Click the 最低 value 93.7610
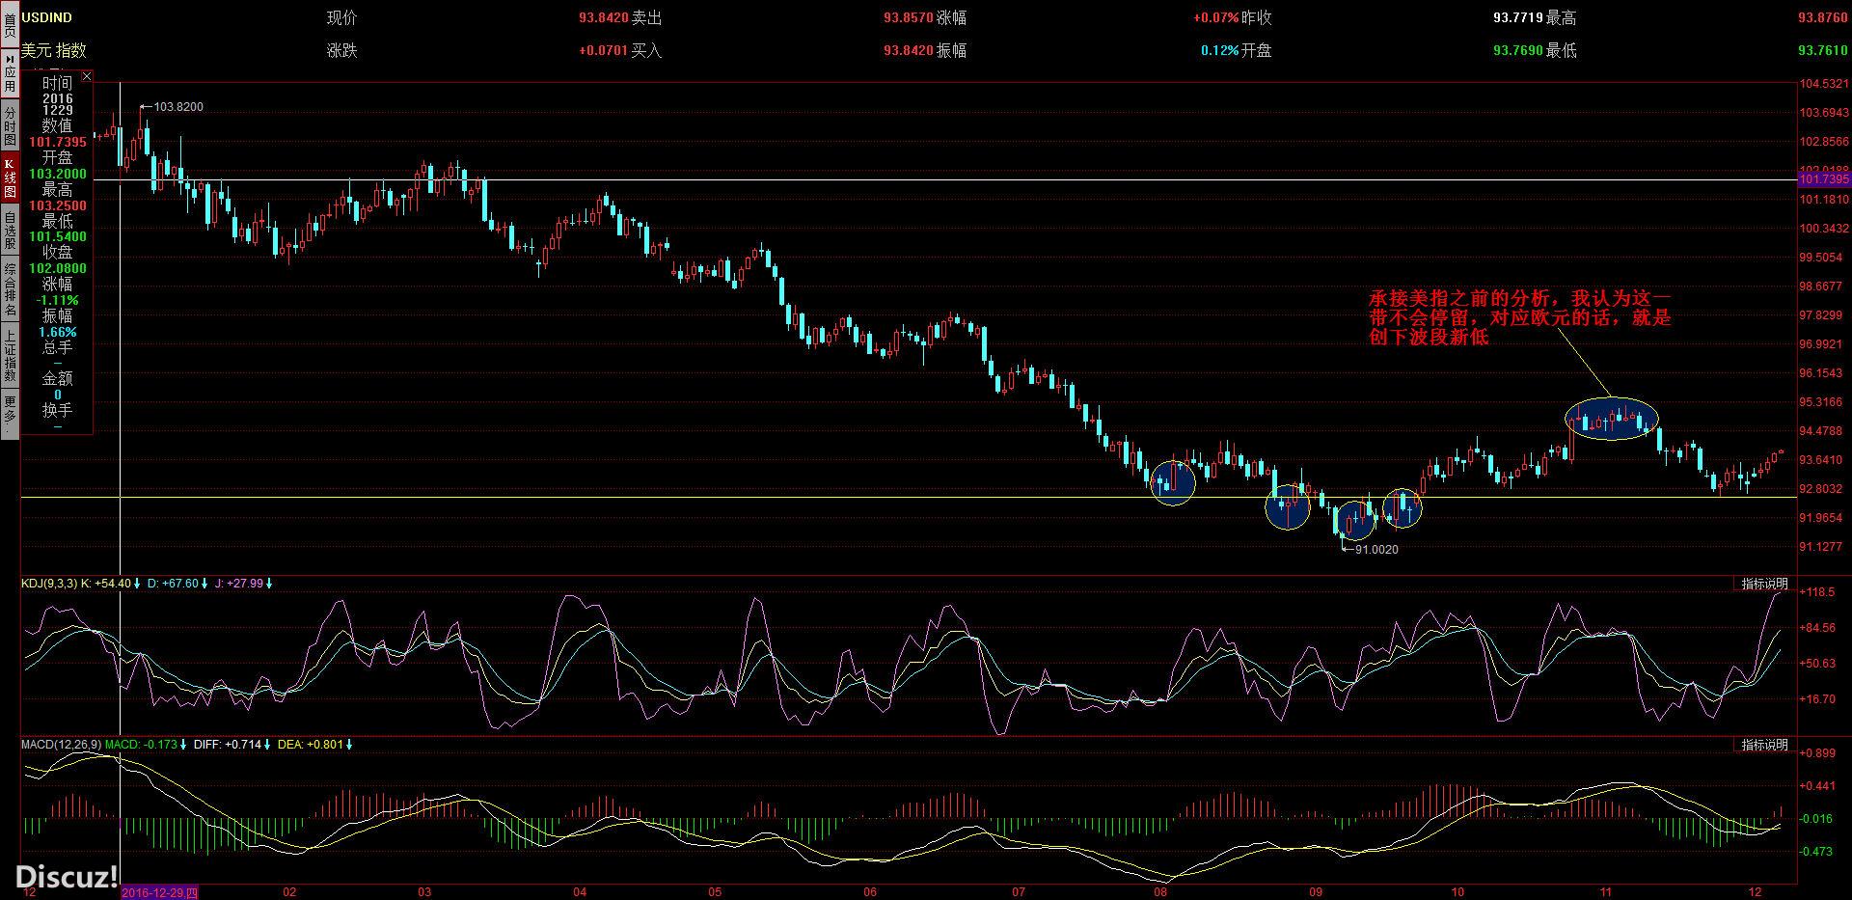This screenshot has width=1852, height=900. (x=1823, y=50)
